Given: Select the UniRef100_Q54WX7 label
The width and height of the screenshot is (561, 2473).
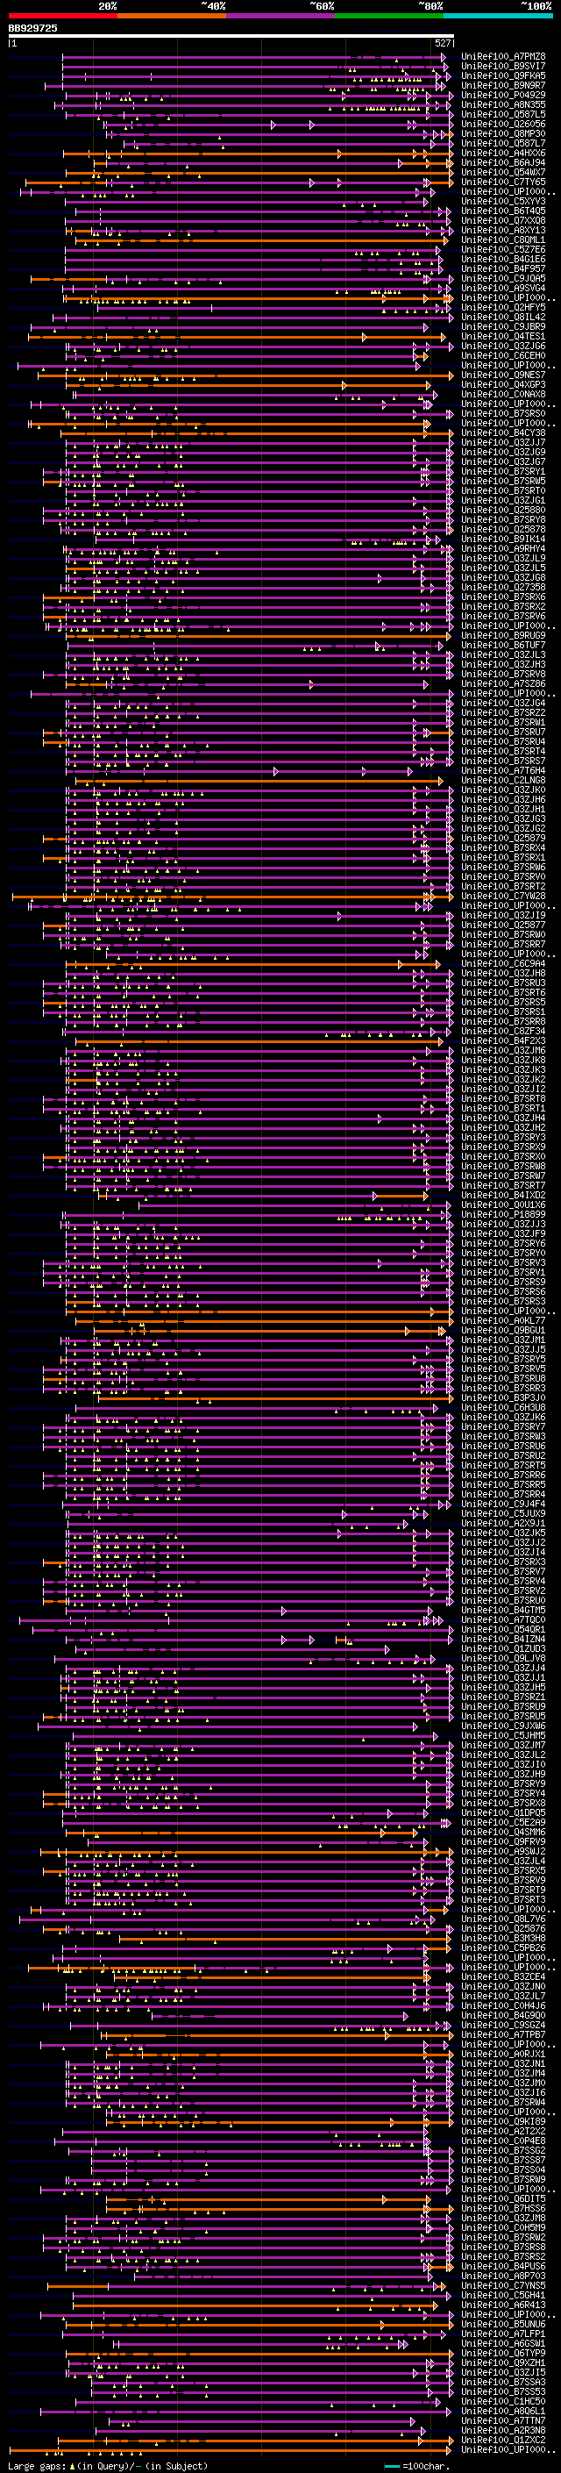Looking at the screenshot, I should pos(503,173).
